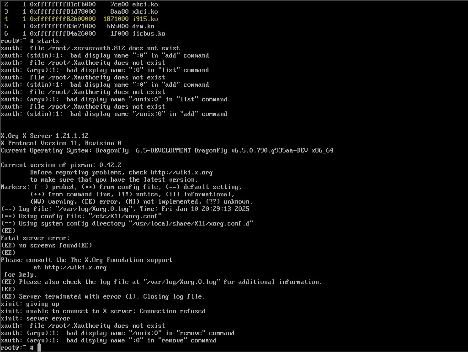Click the "startx" command text
Screen dimensions: 468x352
(48, 41)
